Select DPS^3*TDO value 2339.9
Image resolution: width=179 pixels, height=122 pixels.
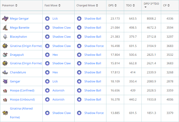click(151, 72)
